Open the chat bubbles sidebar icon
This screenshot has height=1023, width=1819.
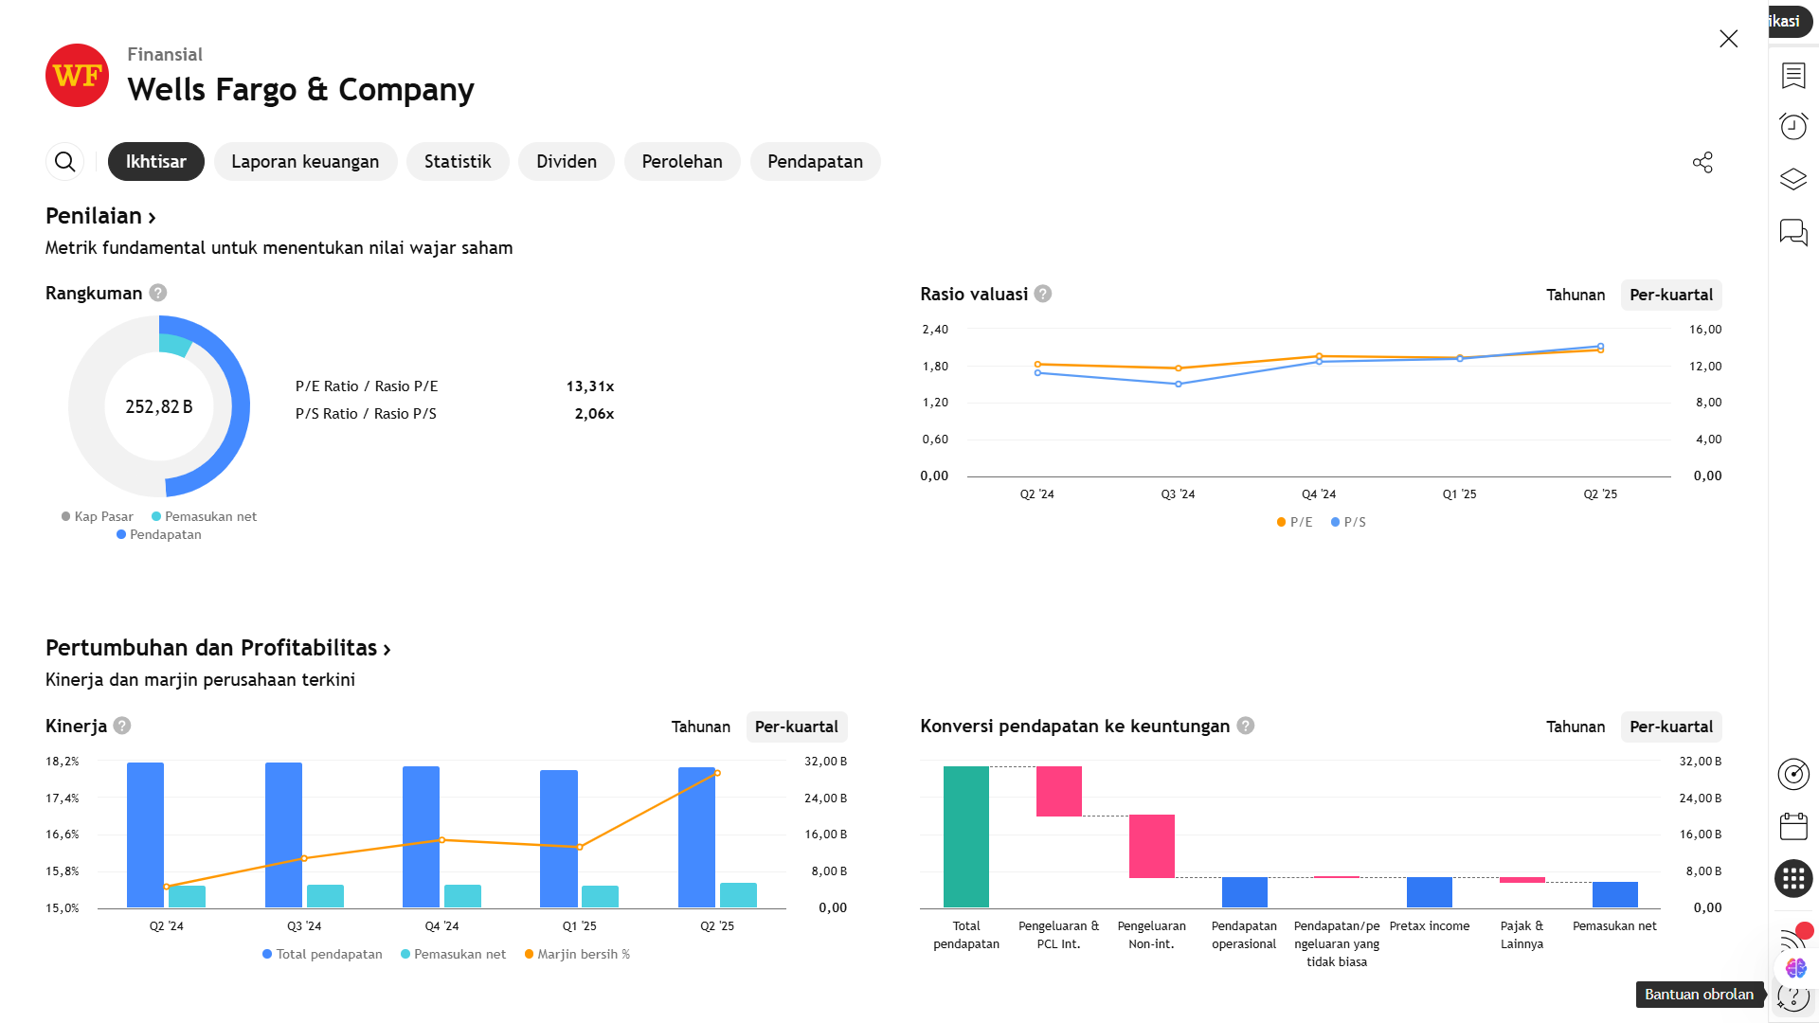1792,232
